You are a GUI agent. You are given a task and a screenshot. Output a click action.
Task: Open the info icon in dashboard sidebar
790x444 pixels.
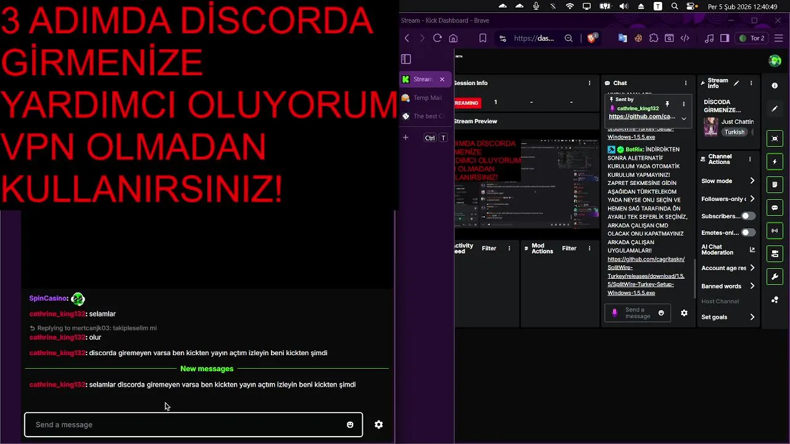pyautogui.click(x=775, y=86)
